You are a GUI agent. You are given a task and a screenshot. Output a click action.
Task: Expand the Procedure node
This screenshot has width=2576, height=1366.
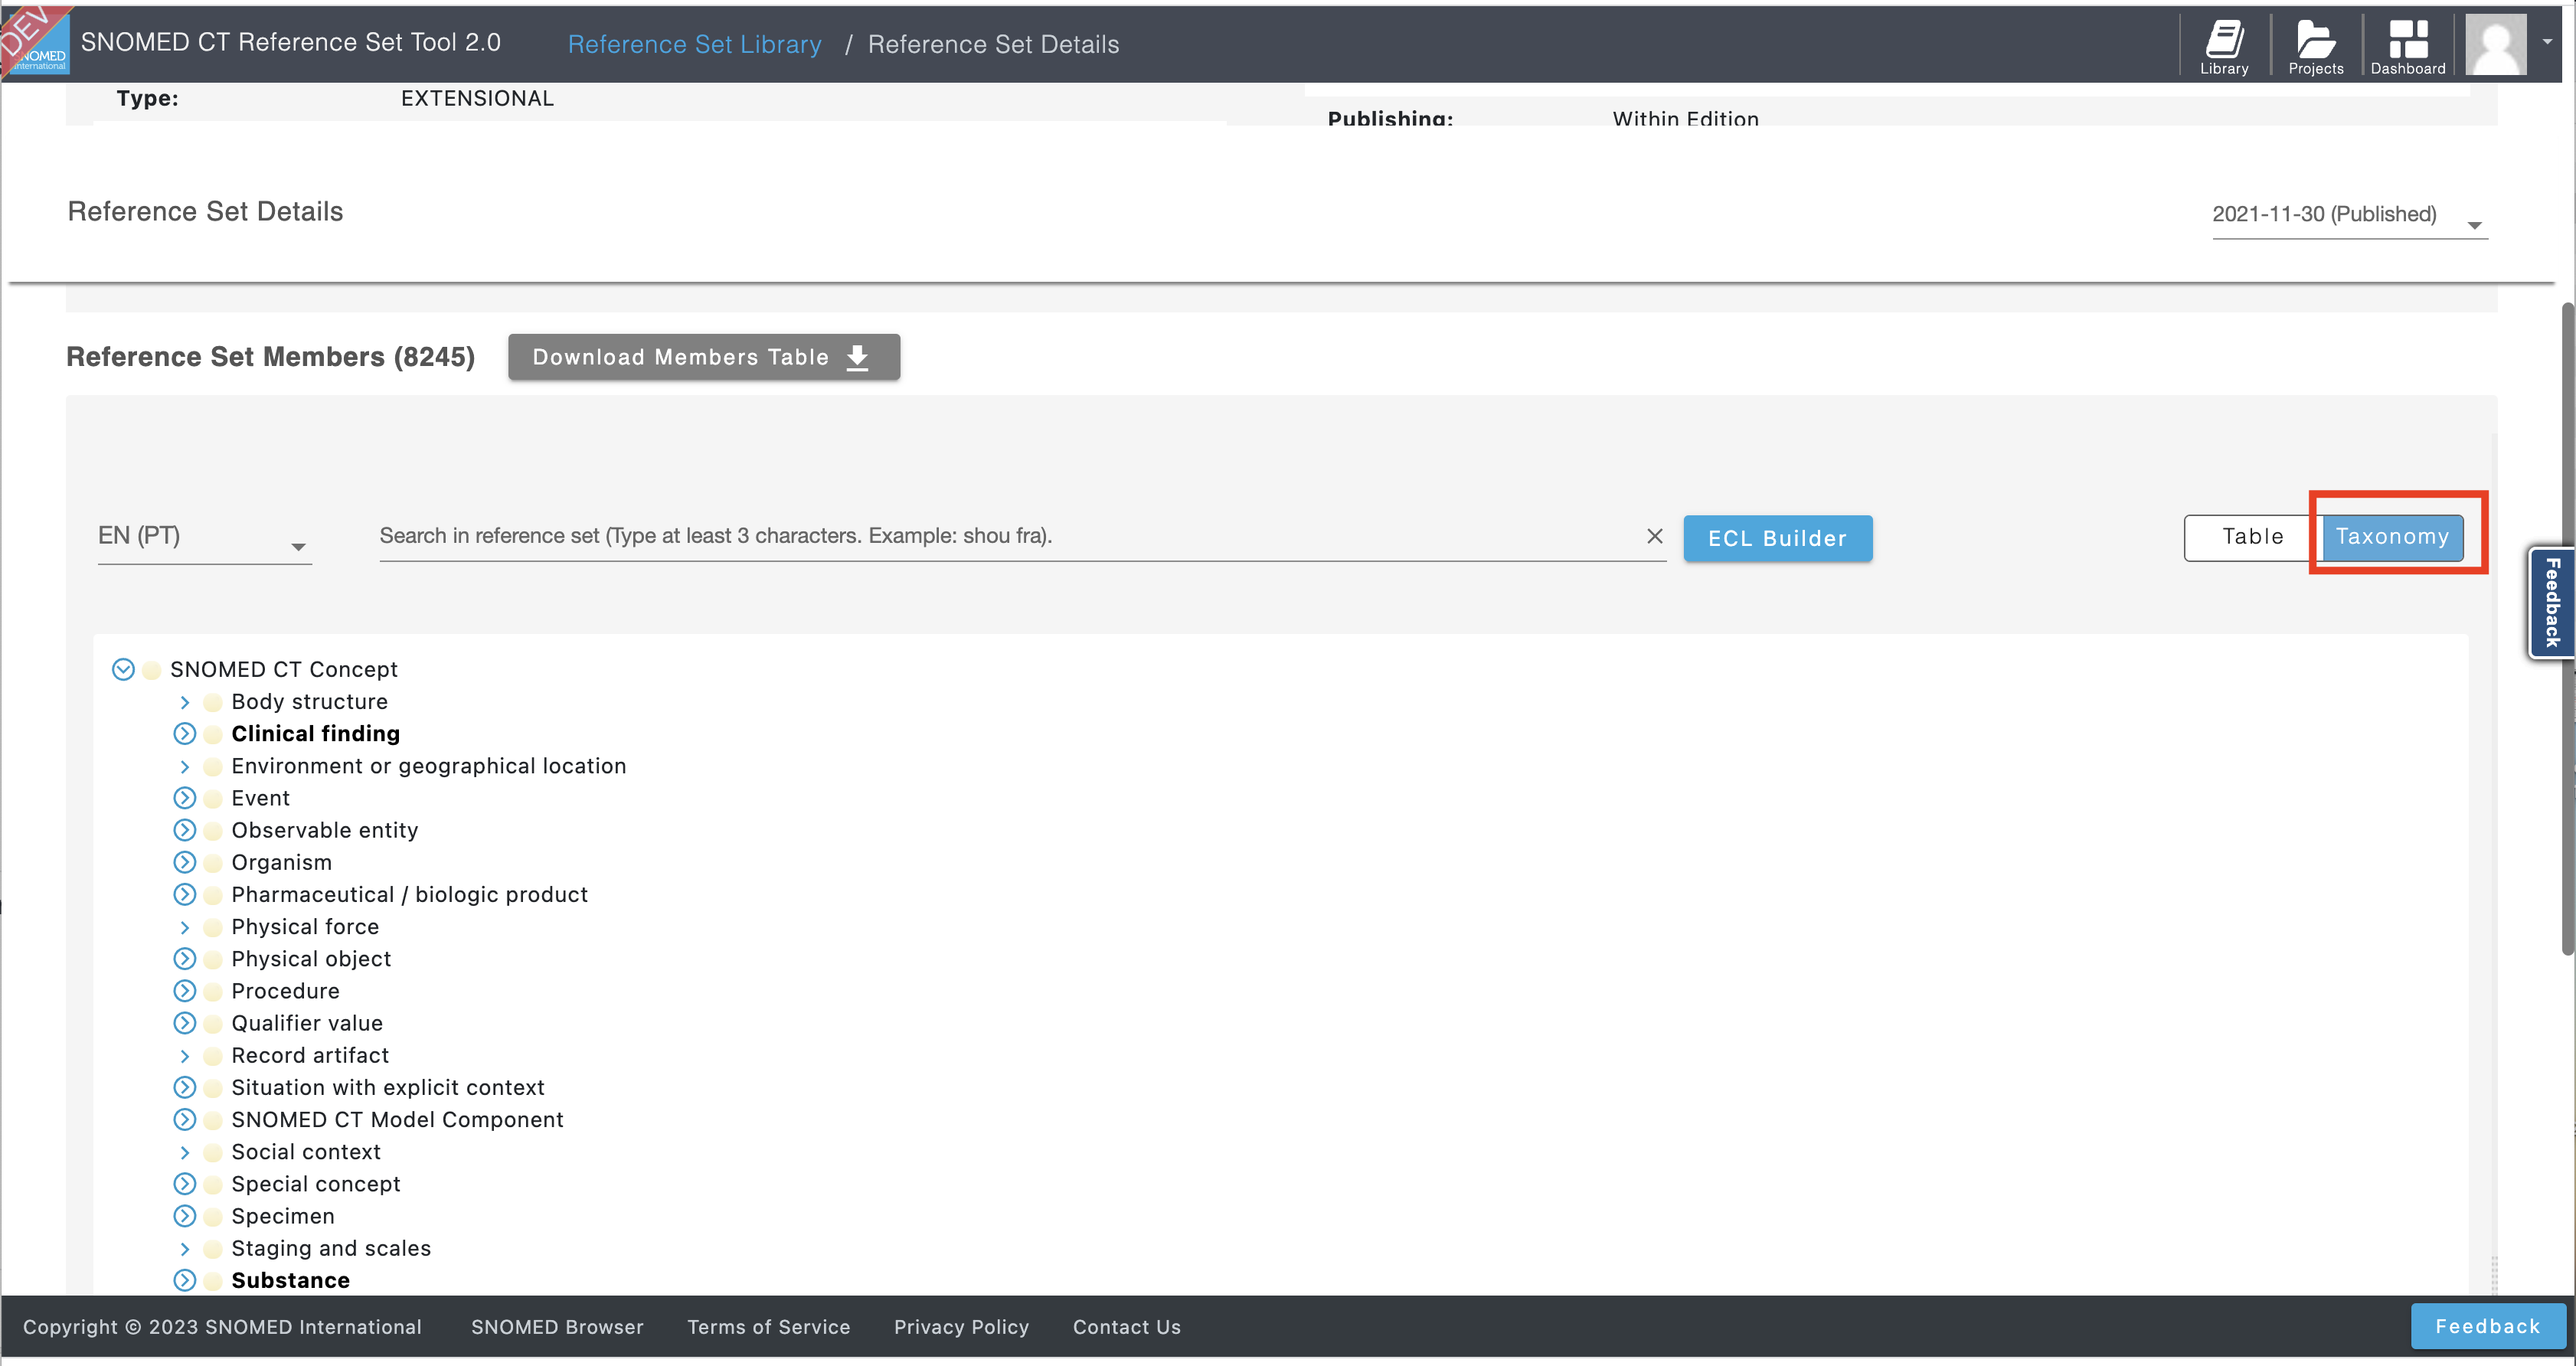(185, 991)
